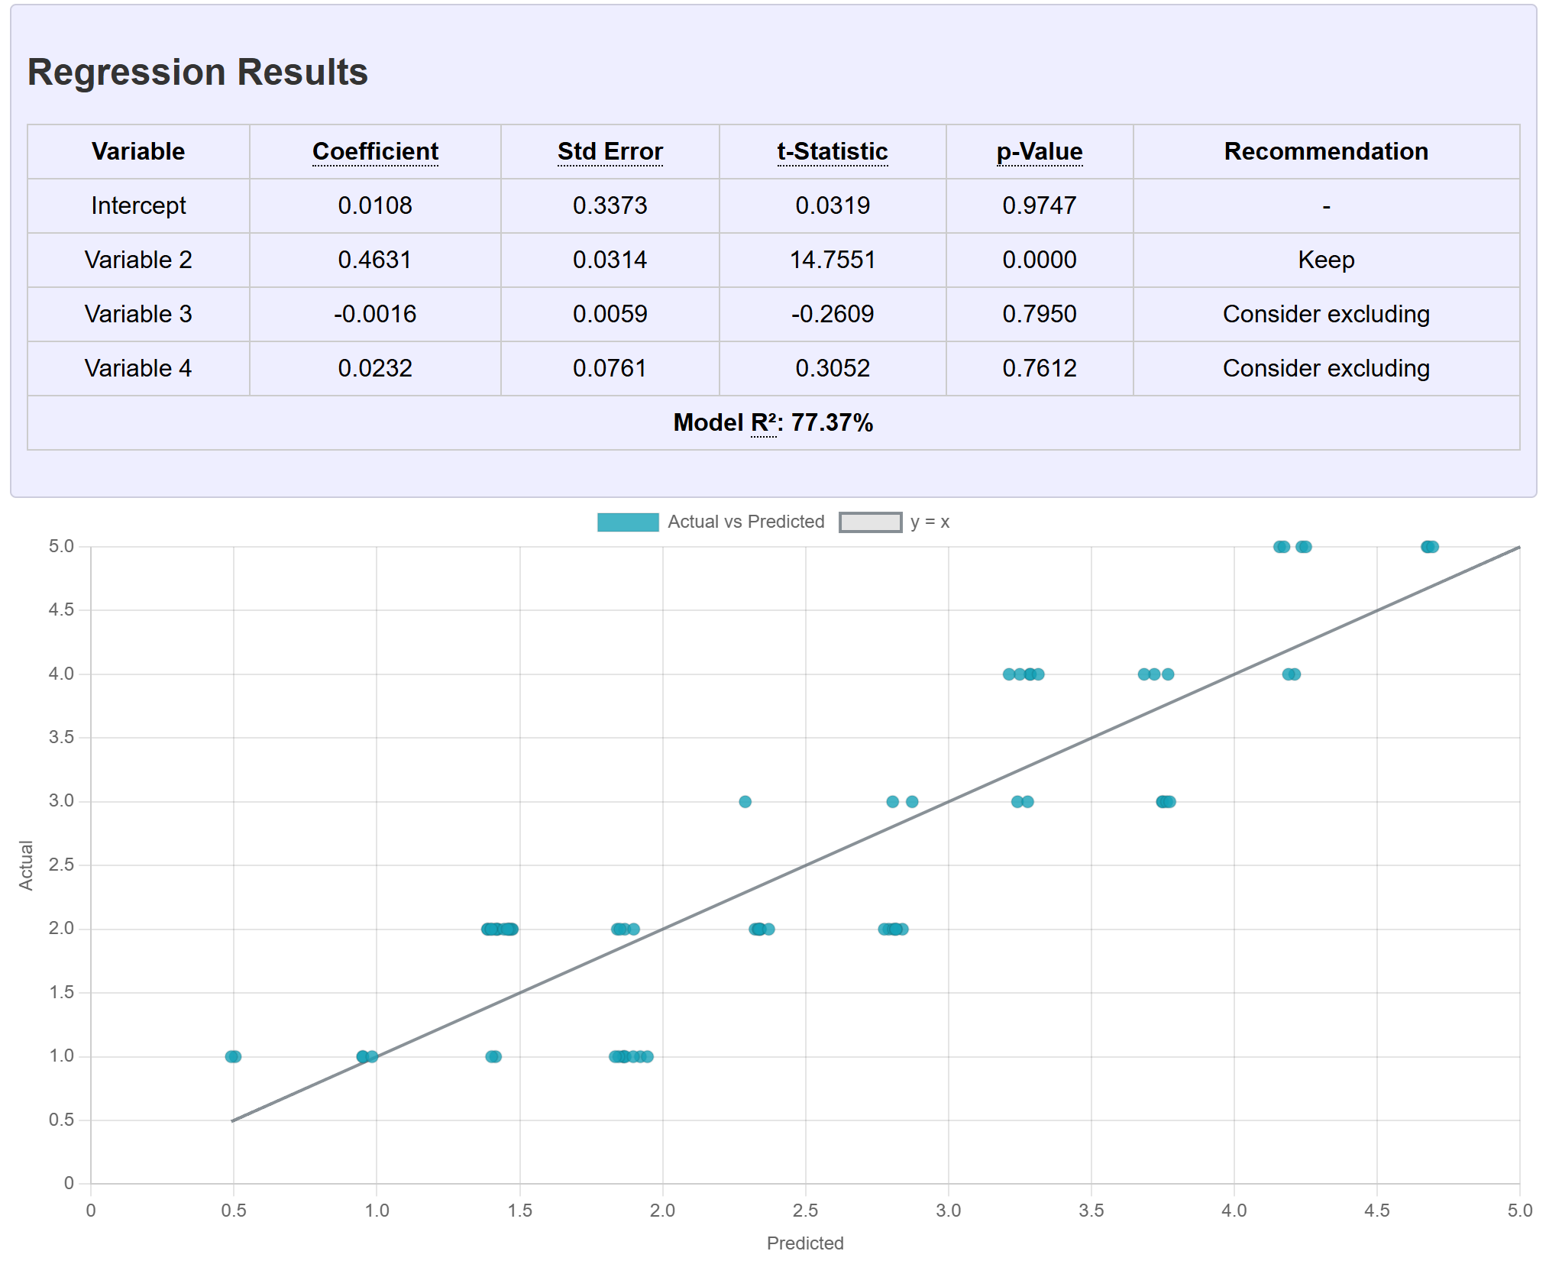Click the t-statistic value 0.0319
This screenshot has width=1562, height=1277.
(x=833, y=205)
